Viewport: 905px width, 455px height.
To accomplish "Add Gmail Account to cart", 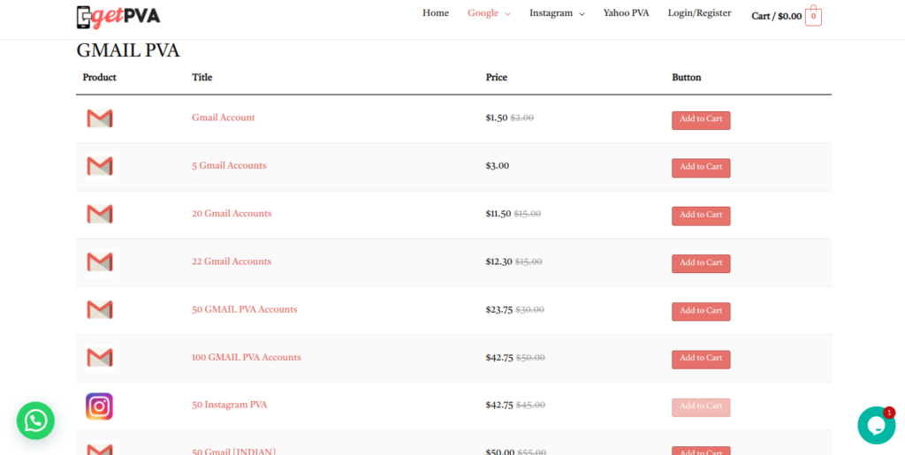I will (x=701, y=120).
